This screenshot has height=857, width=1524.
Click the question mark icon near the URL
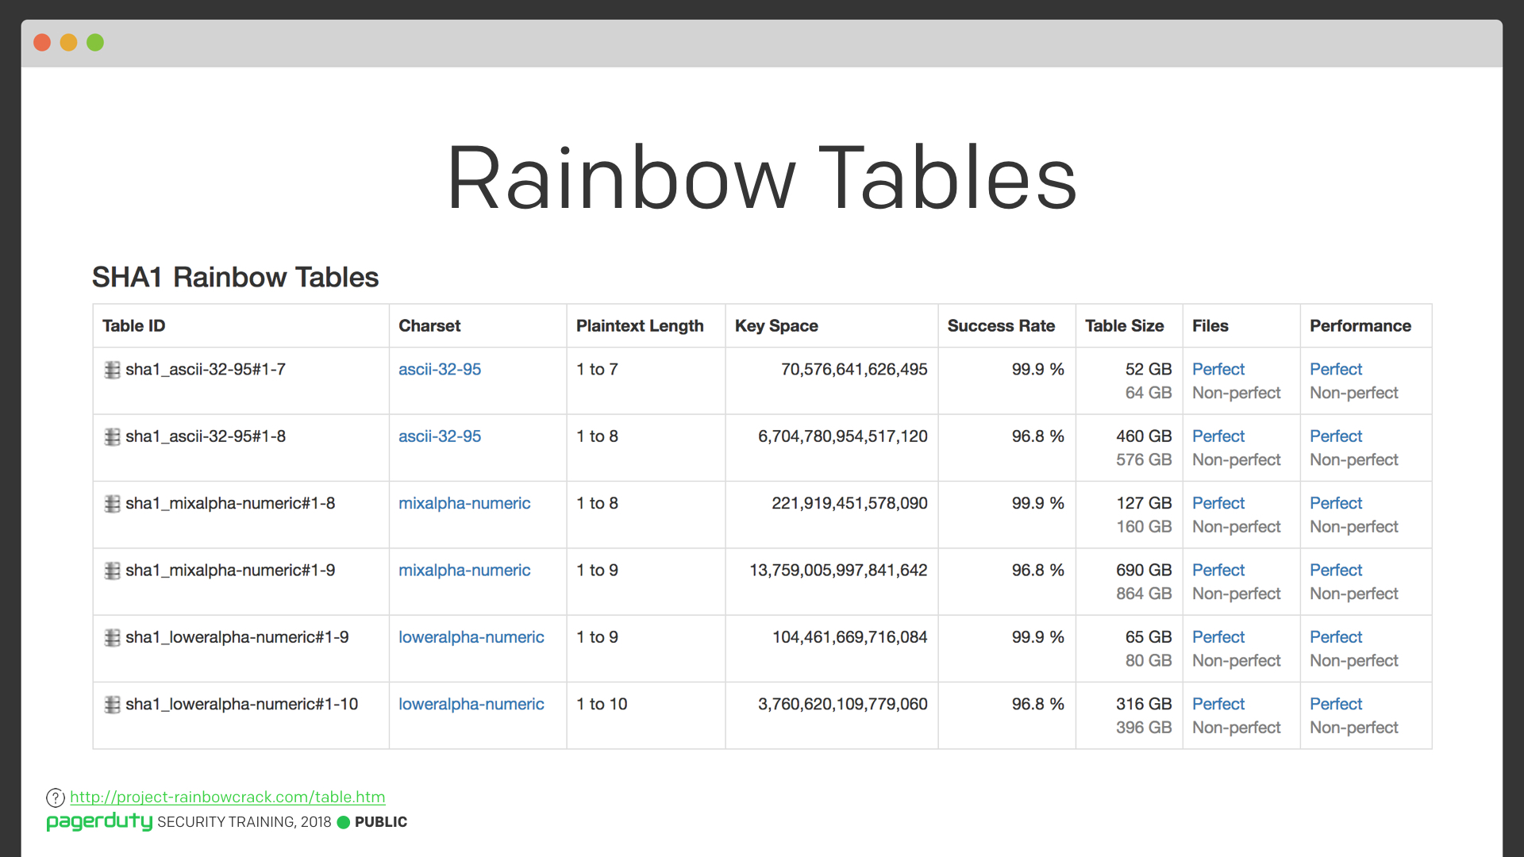(56, 797)
